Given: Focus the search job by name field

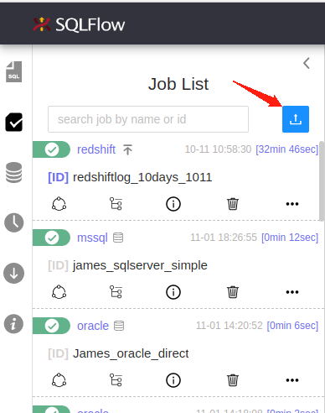Looking at the screenshot, I should coord(148,119).
